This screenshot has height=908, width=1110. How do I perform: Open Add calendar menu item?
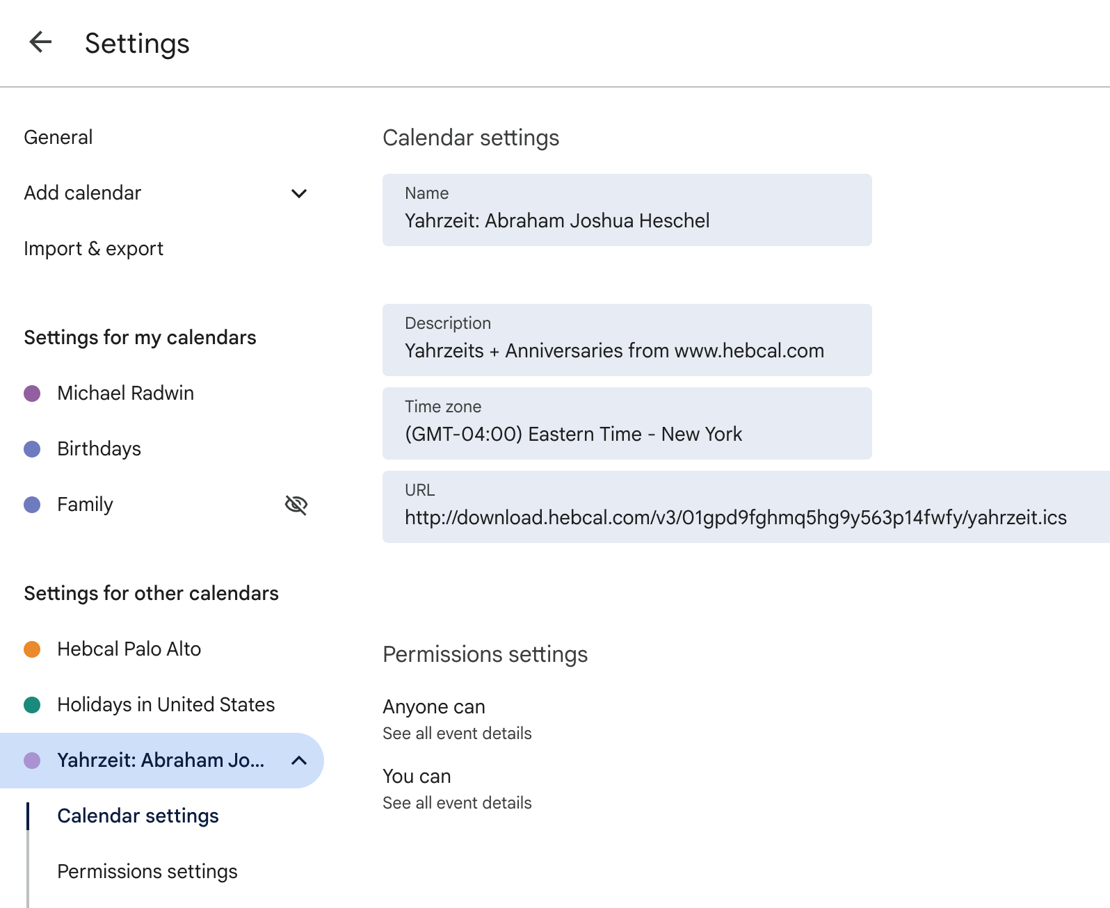click(x=83, y=193)
